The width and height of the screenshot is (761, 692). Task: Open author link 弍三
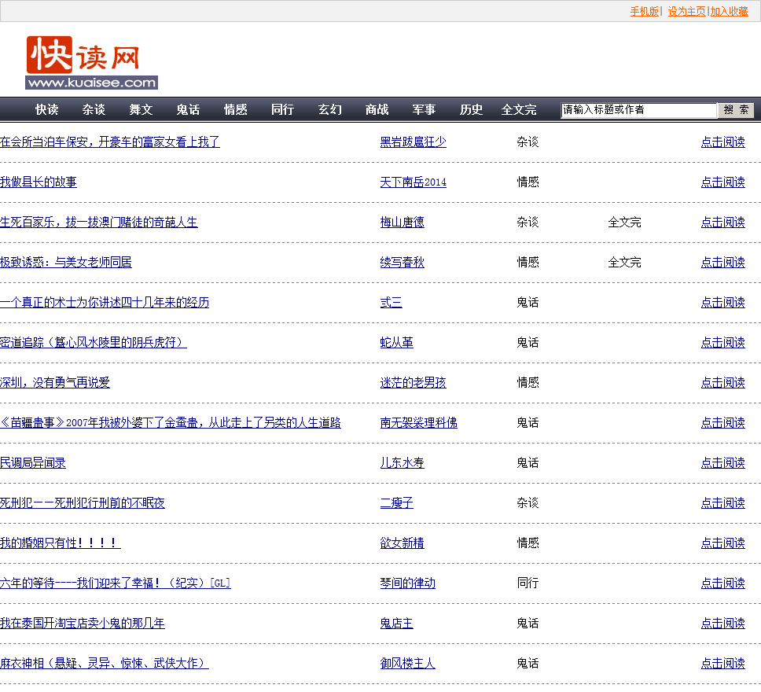point(391,302)
